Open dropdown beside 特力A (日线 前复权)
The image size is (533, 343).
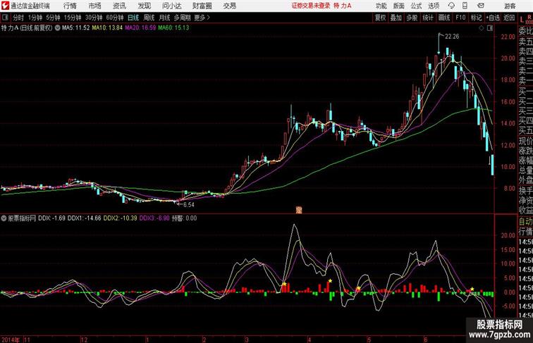tap(57, 28)
